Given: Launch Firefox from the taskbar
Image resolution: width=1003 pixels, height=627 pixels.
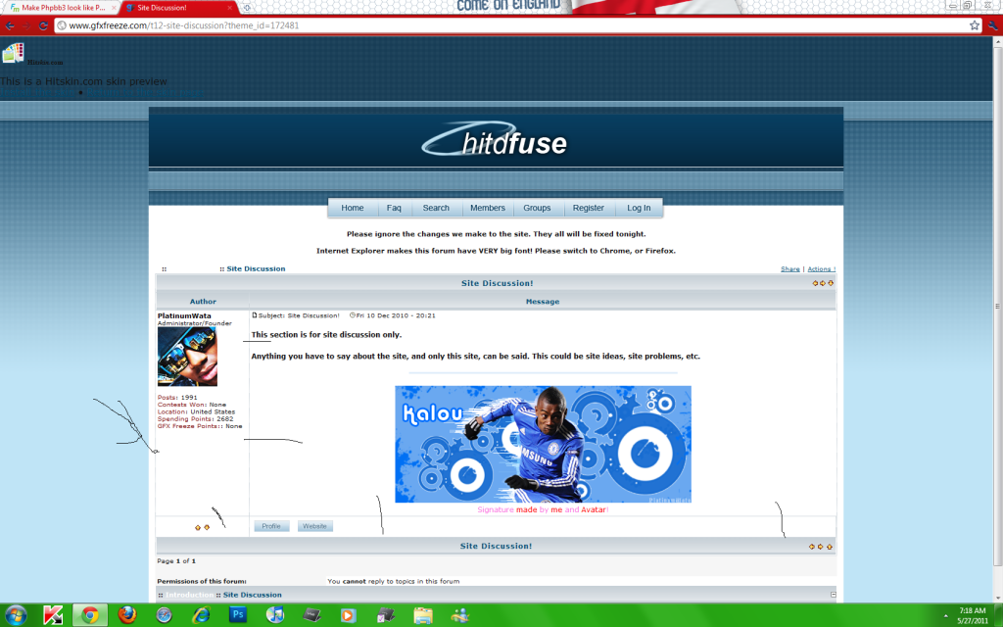Looking at the screenshot, I should pyautogui.click(x=127, y=615).
